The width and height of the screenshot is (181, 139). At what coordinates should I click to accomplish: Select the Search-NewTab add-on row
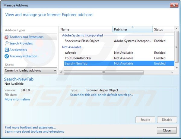tap(119, 63)
